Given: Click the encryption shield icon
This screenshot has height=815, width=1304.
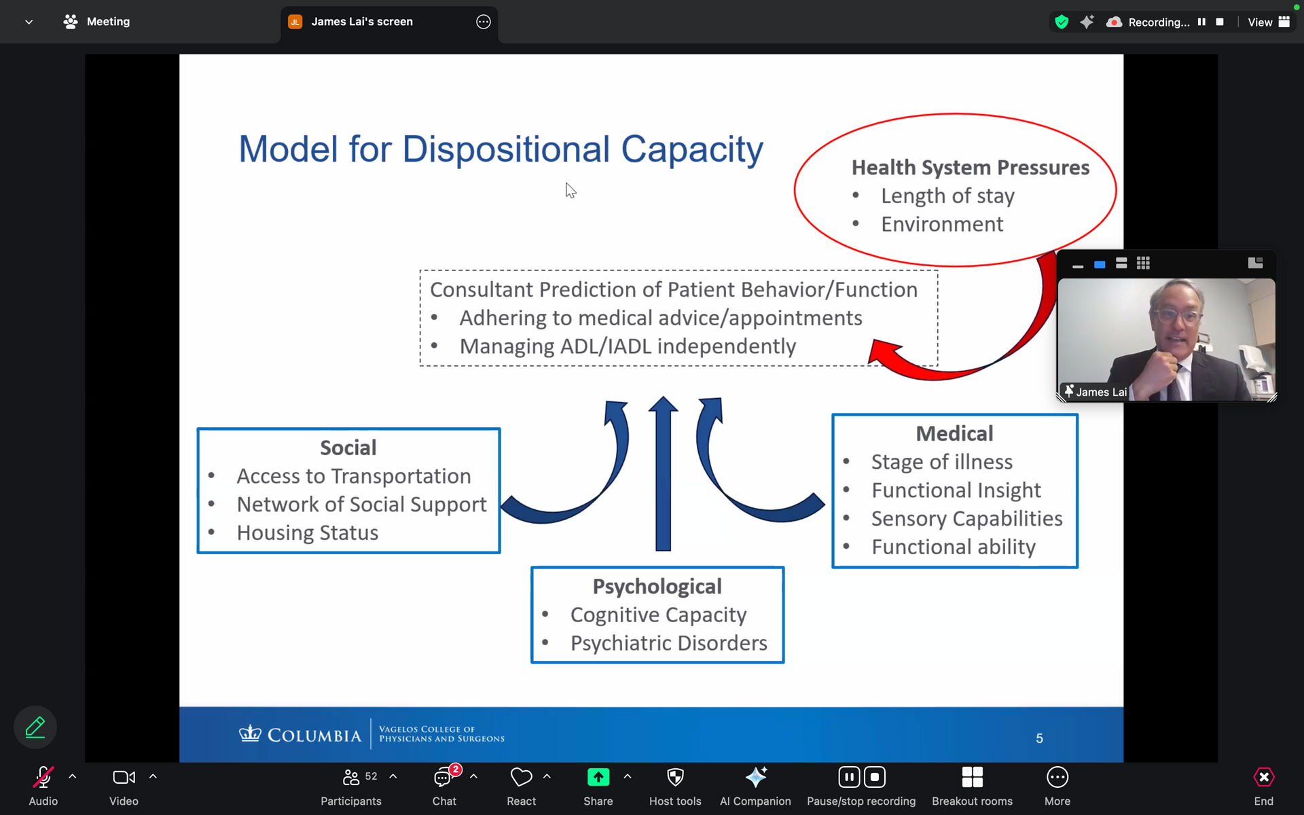Looking at the screenshot, I should 1062,22.
